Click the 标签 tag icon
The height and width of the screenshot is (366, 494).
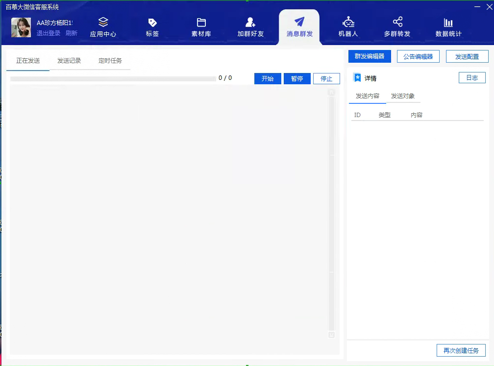tap(152, 23)
